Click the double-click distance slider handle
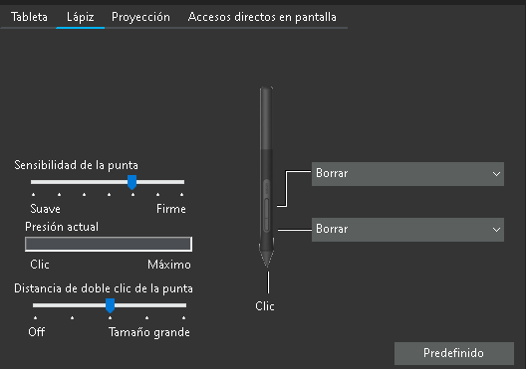 tap(110, 305)
